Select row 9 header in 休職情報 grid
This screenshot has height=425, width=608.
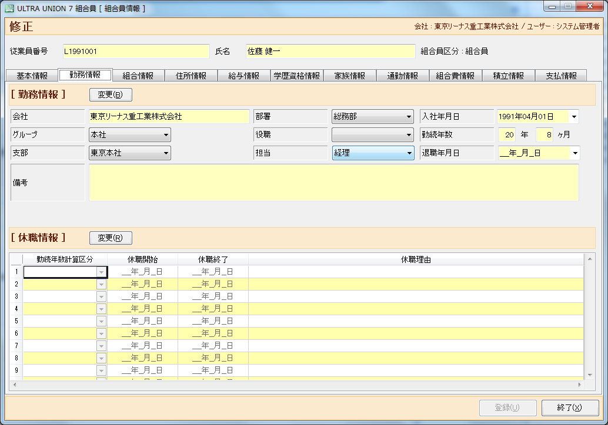(x=16, y=370)
